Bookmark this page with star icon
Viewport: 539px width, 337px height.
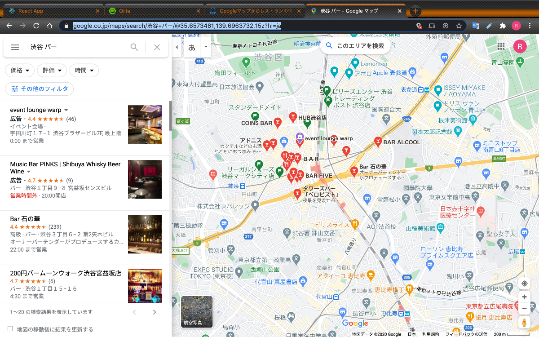pyautogui.click(x=459, y=26)
